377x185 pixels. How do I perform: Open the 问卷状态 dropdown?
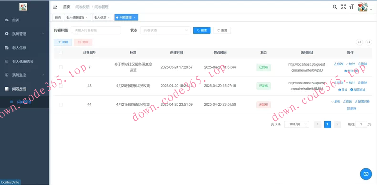pos(165,30)
